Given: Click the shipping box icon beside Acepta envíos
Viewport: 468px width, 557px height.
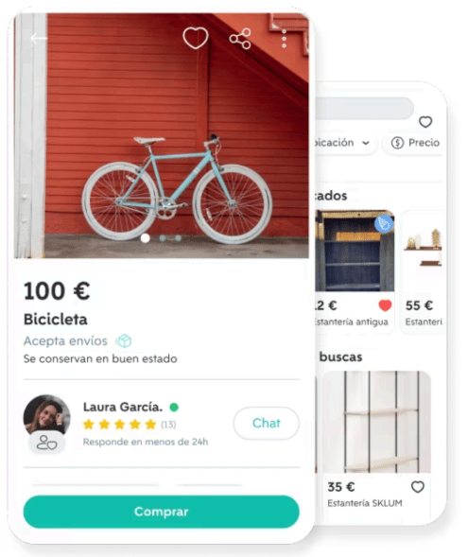Looking at the screenshot, I should 124,341.
